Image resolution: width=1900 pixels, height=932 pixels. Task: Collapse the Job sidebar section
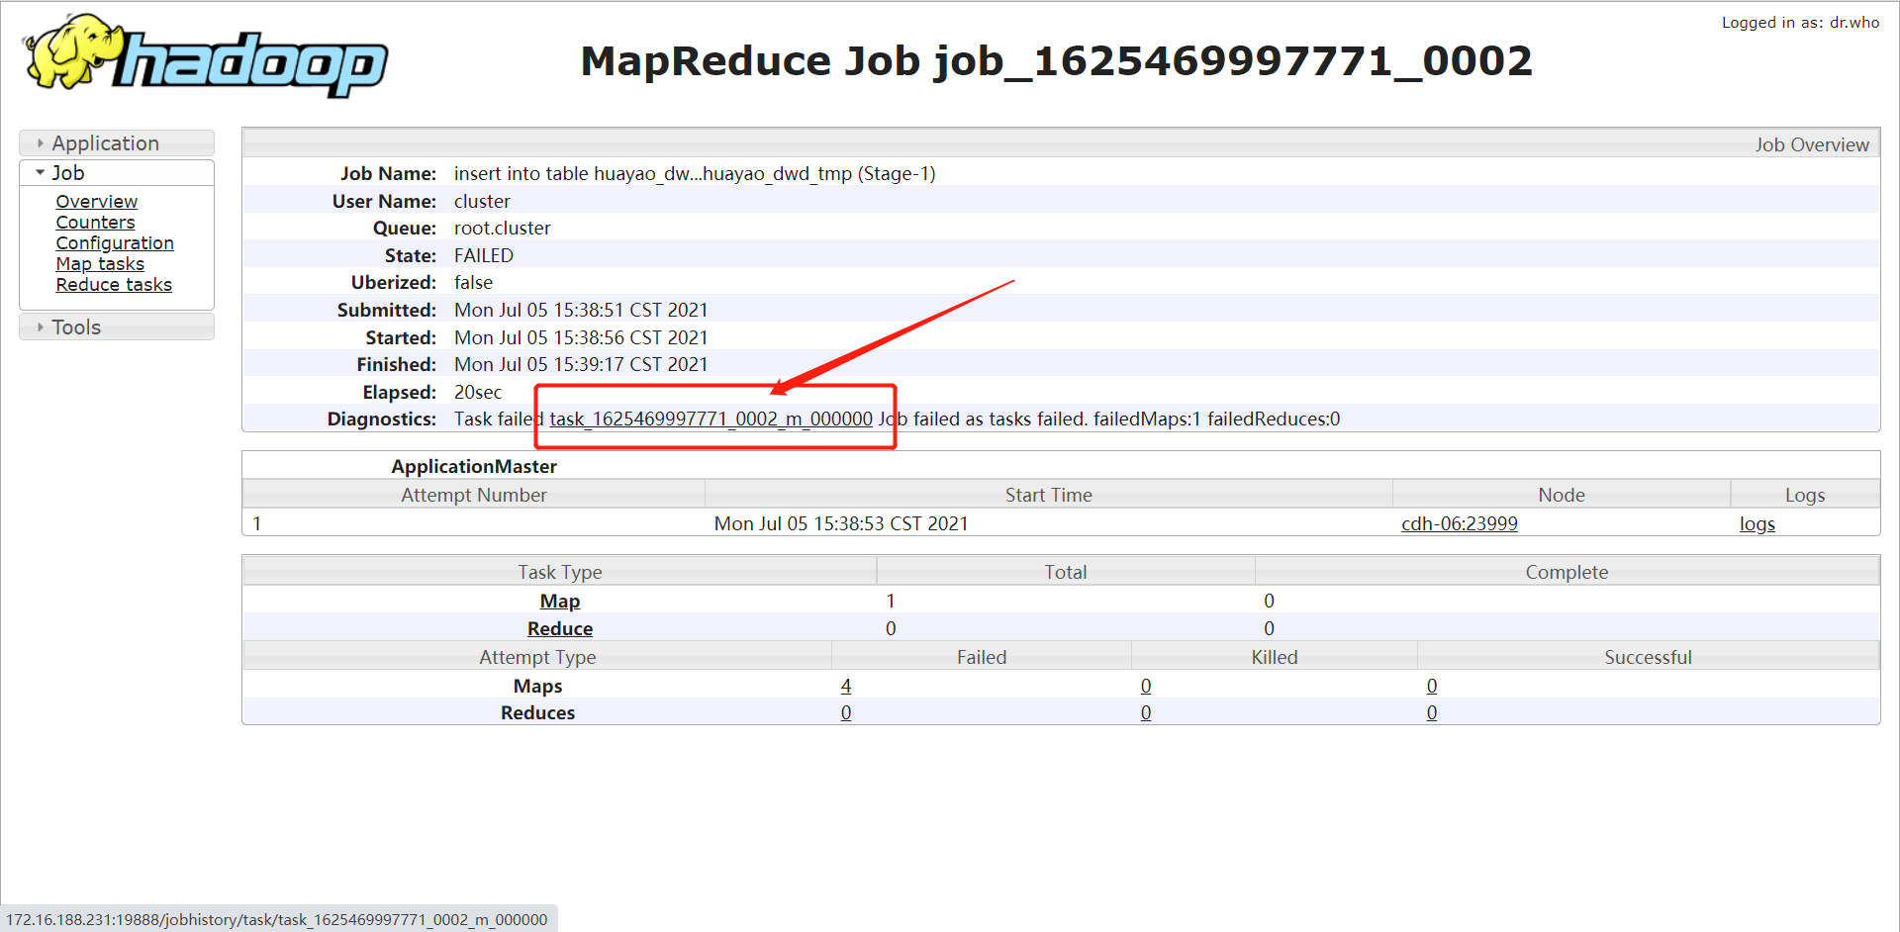66,172
